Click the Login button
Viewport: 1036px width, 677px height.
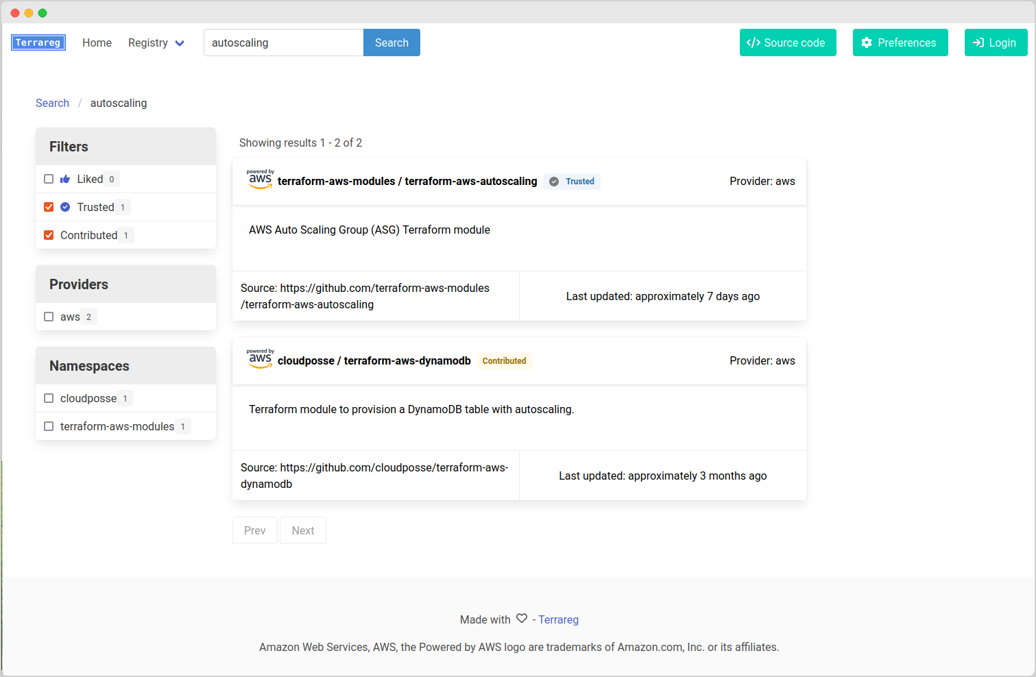click(996, 42)
